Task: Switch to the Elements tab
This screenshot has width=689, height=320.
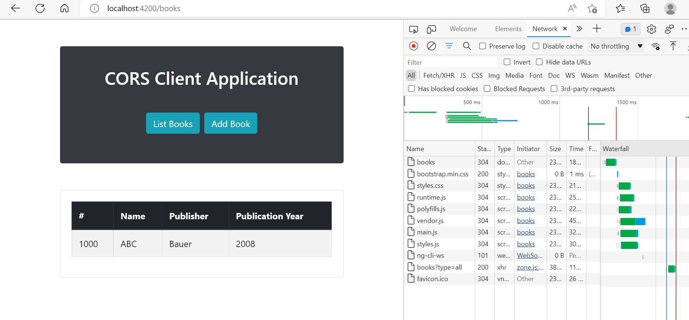Action: tap(508, 29)
